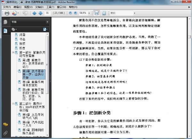Image resolution: width=192 pixels, height=139 pixels.
Task: Collapse the 第二部分 bookmark node
Action: [13, 104]
